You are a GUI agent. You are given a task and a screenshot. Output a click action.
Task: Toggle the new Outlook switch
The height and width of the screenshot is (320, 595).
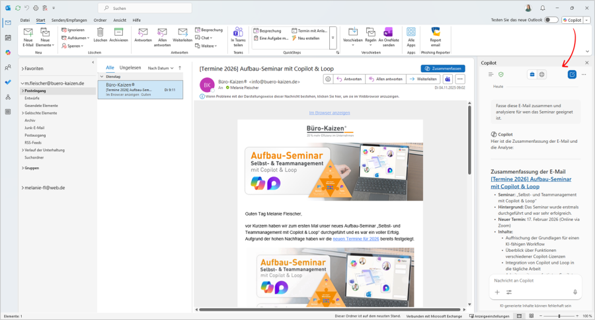[551, 20]
